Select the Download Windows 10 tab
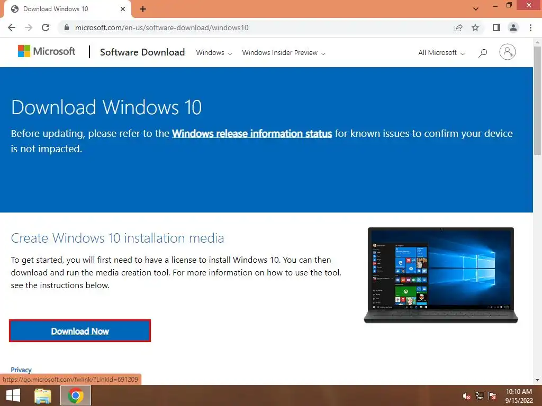The width and height of the screenshot is (542, 406). [67, 9]
